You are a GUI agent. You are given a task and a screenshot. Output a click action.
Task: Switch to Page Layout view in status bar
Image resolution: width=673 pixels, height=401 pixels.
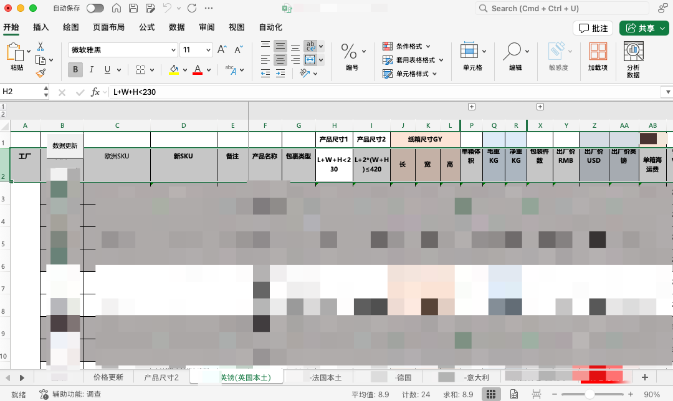pyautogui.click(x=514, y=394)
